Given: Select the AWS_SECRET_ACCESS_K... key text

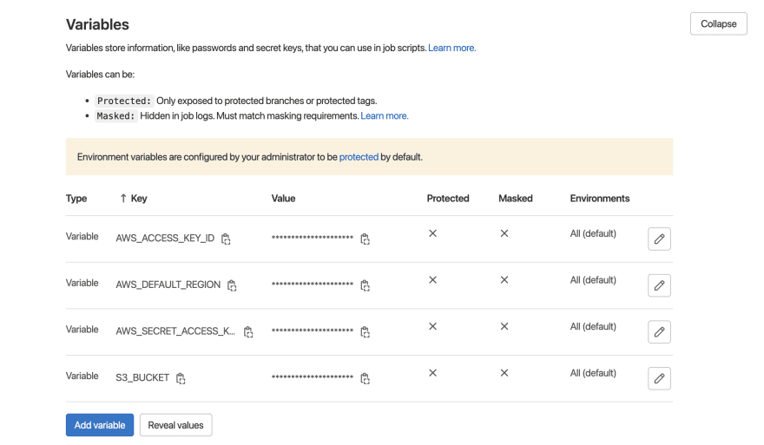Looking at the screenshot, I should click(175, 331).
